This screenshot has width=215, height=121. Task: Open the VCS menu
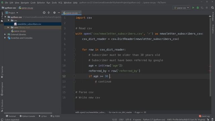(x=60, y=3)
